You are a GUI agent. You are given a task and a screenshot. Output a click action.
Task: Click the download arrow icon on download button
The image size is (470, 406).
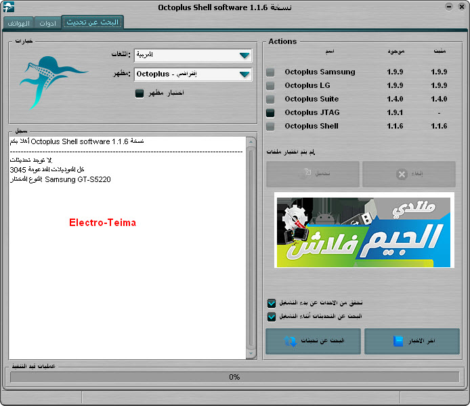[x=306, y=173]
